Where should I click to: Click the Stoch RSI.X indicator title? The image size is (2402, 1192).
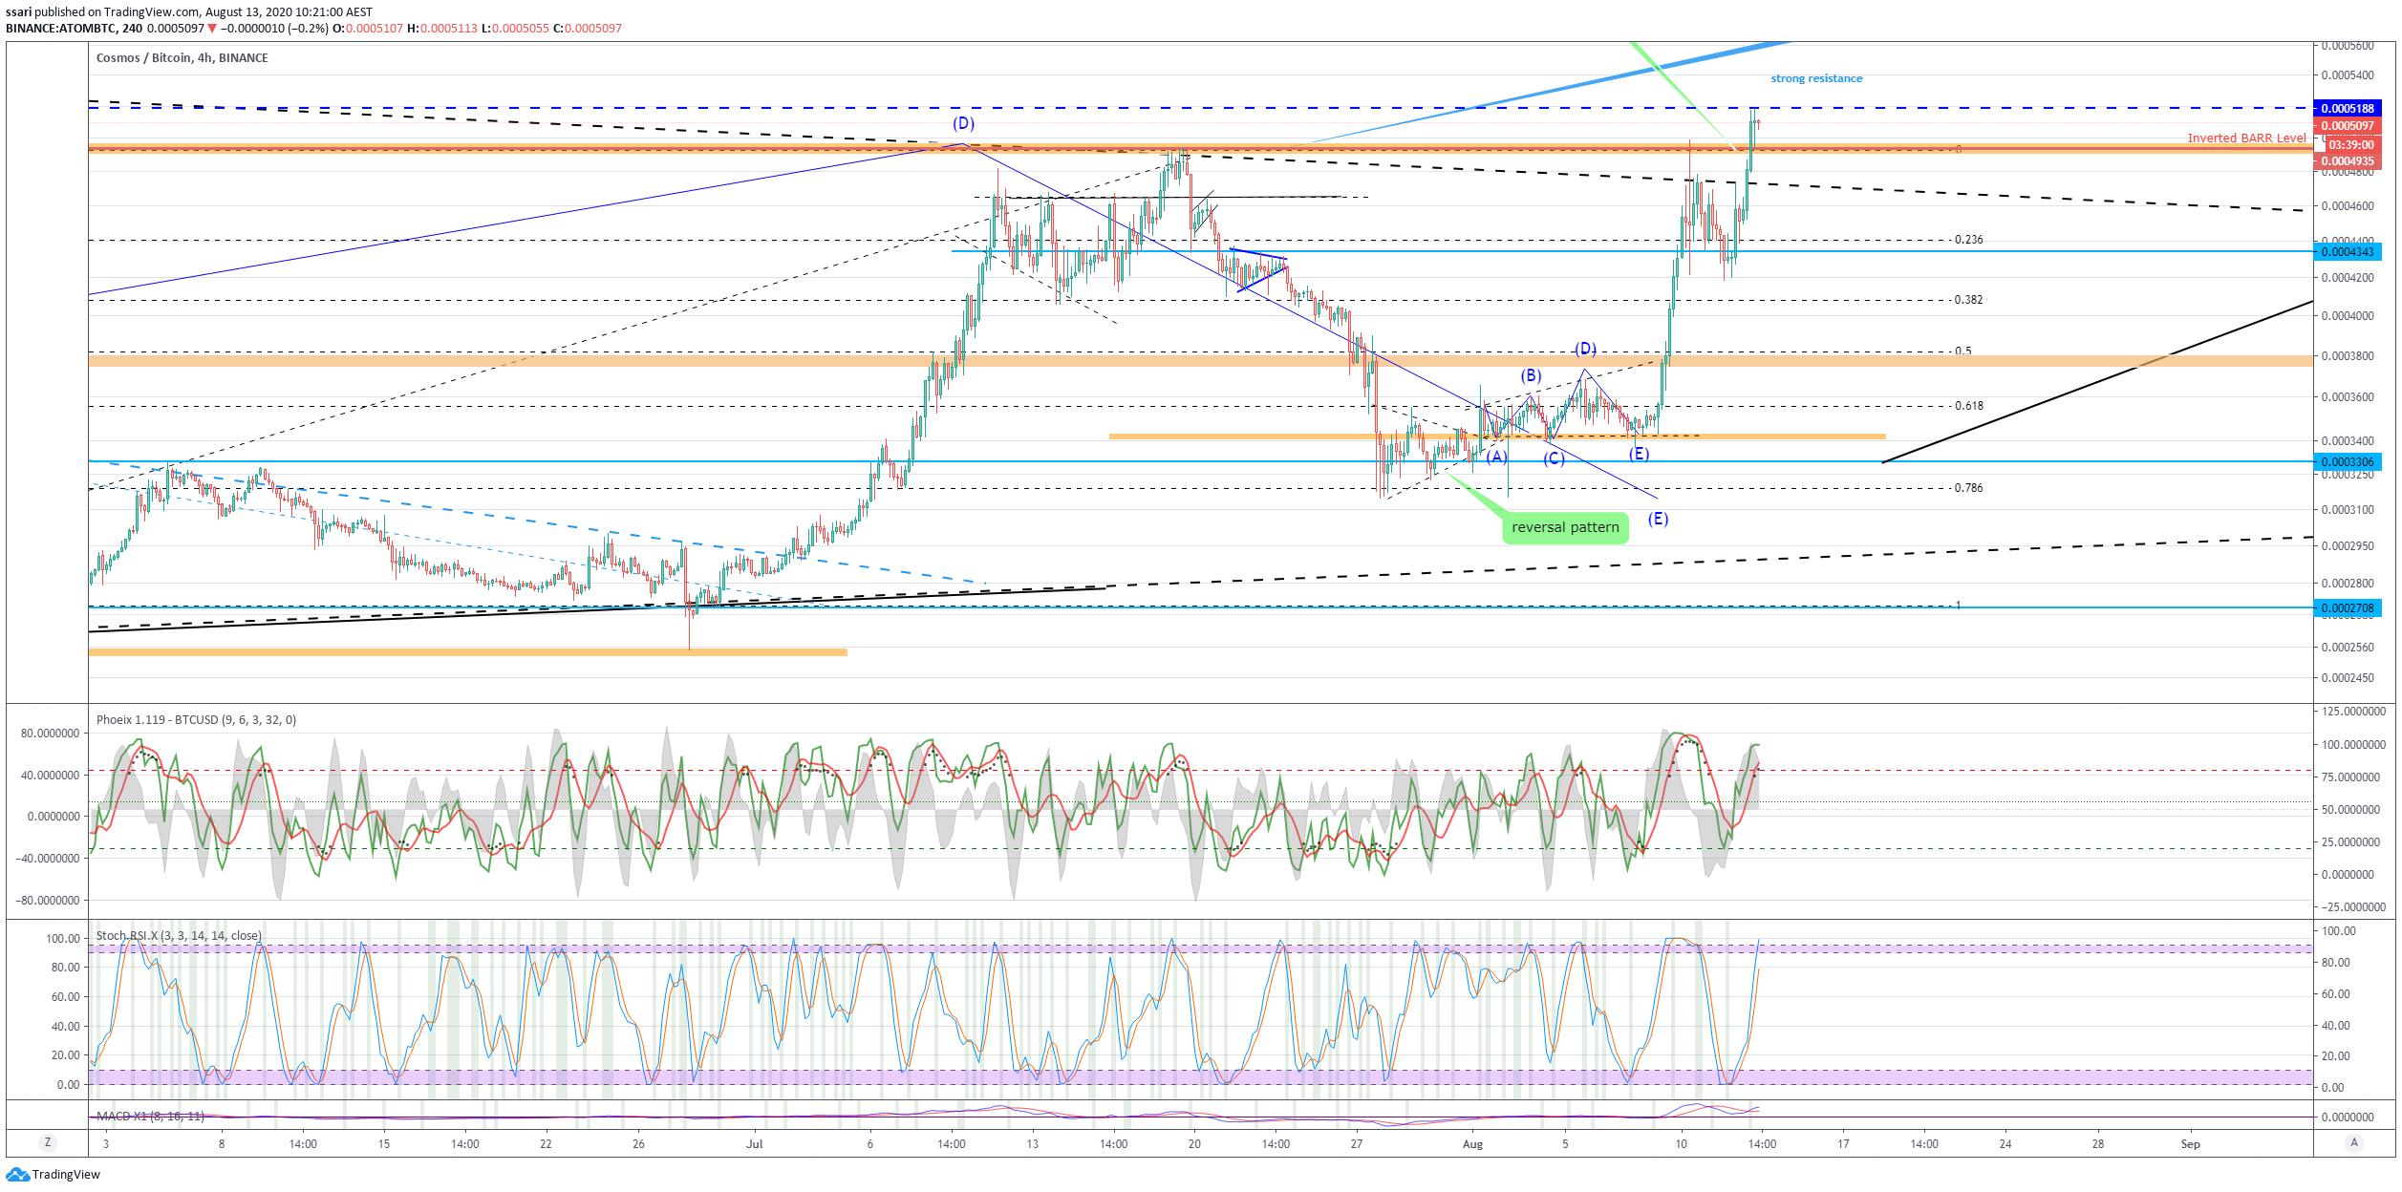[179, 936]
